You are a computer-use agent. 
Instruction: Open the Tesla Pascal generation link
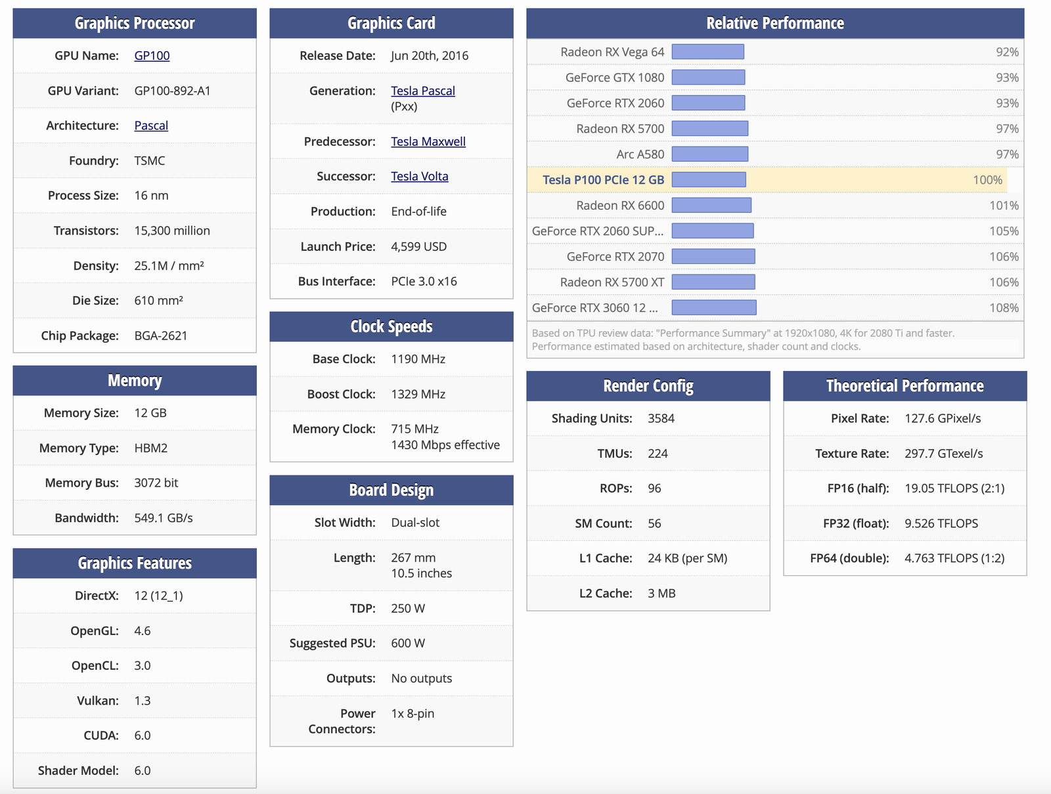(x=422, y=91)
